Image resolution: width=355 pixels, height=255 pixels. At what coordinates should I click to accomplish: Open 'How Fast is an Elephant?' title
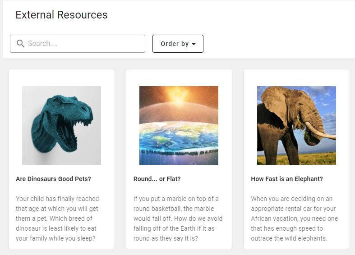click(x=287, y=179)
